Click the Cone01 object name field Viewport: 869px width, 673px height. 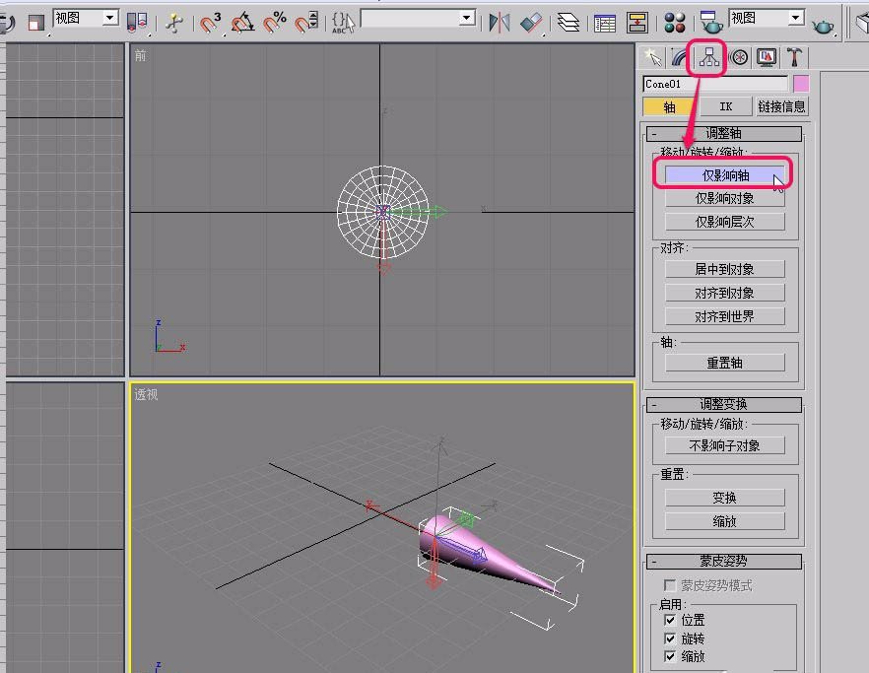coord(715,84)
